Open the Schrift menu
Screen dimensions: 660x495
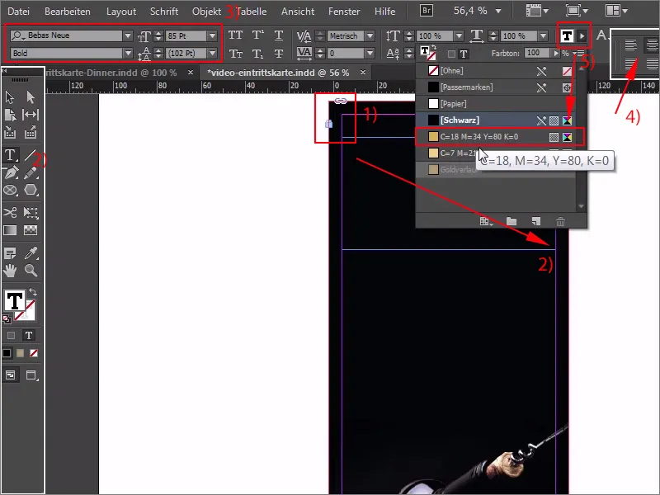pos(164,12)
